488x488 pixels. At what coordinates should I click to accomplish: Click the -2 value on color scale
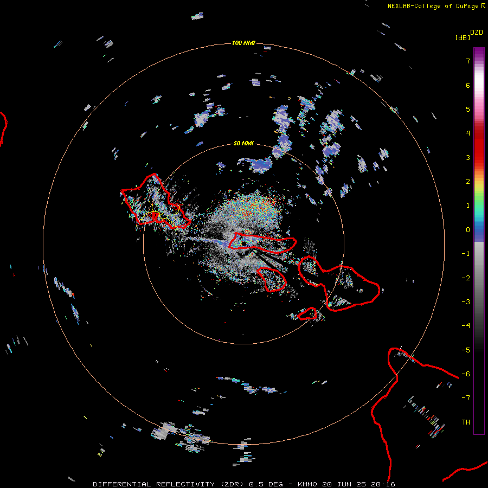466,278
